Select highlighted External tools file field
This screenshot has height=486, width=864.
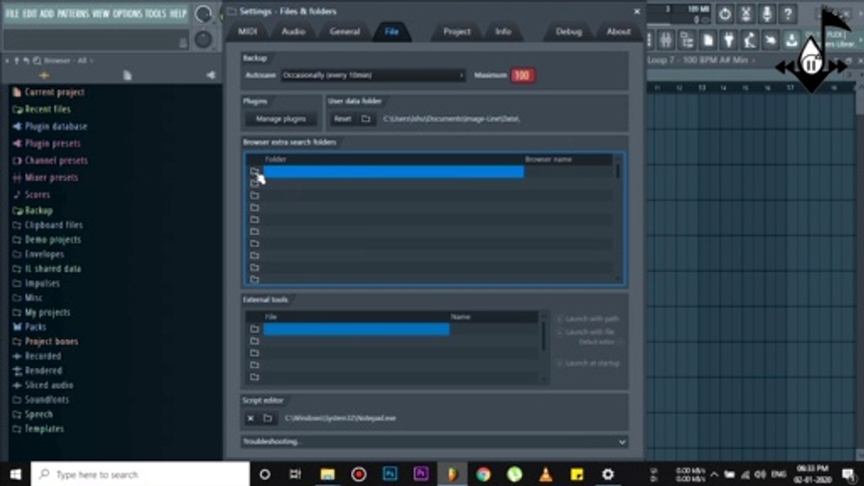356,329
